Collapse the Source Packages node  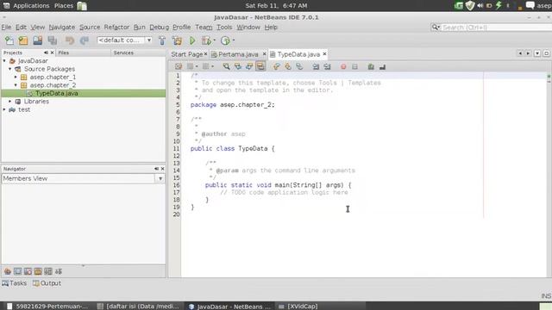(10, 69)
